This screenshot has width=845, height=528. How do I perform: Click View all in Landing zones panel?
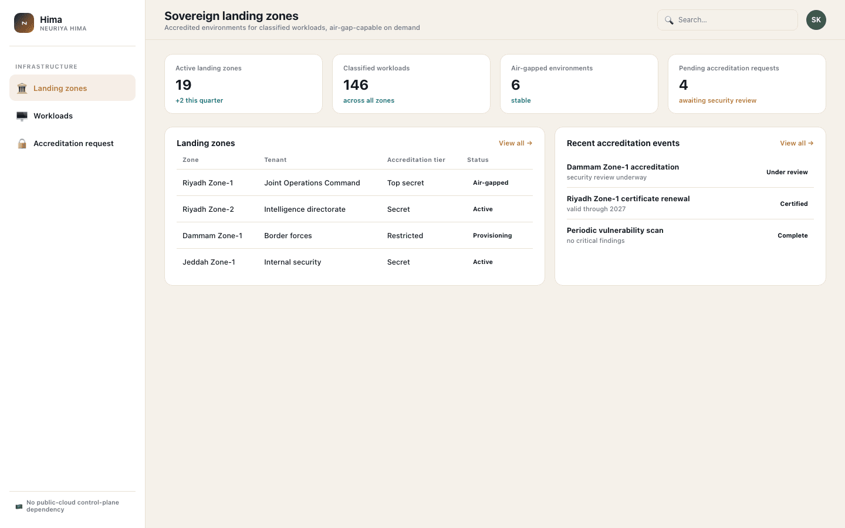click(515, 143)
